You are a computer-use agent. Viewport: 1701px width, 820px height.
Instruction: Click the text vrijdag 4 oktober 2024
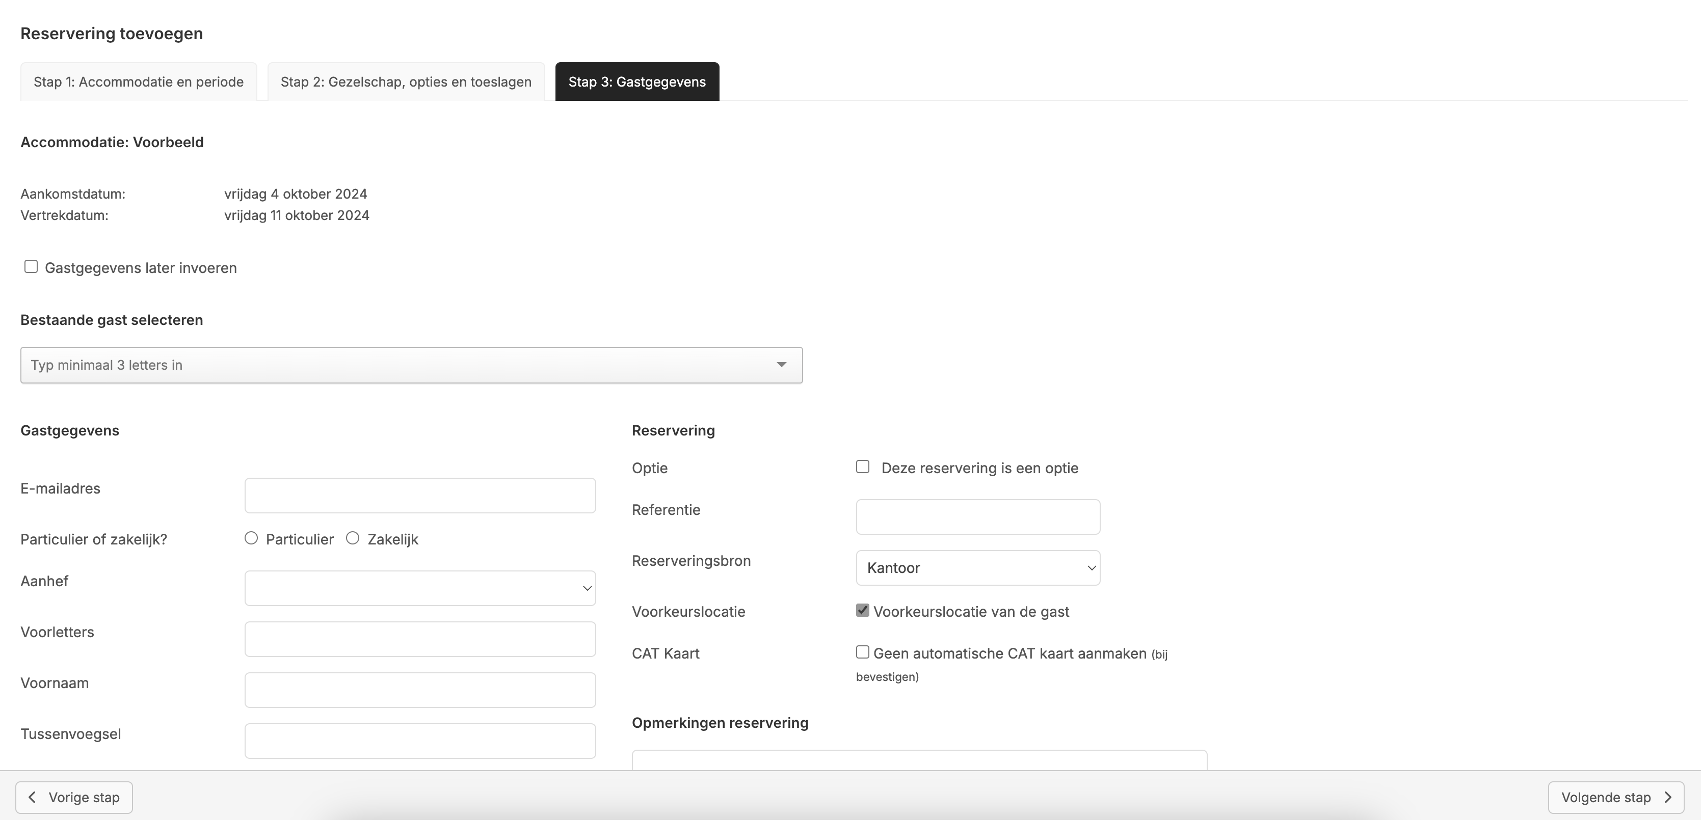tap(296, 194)
